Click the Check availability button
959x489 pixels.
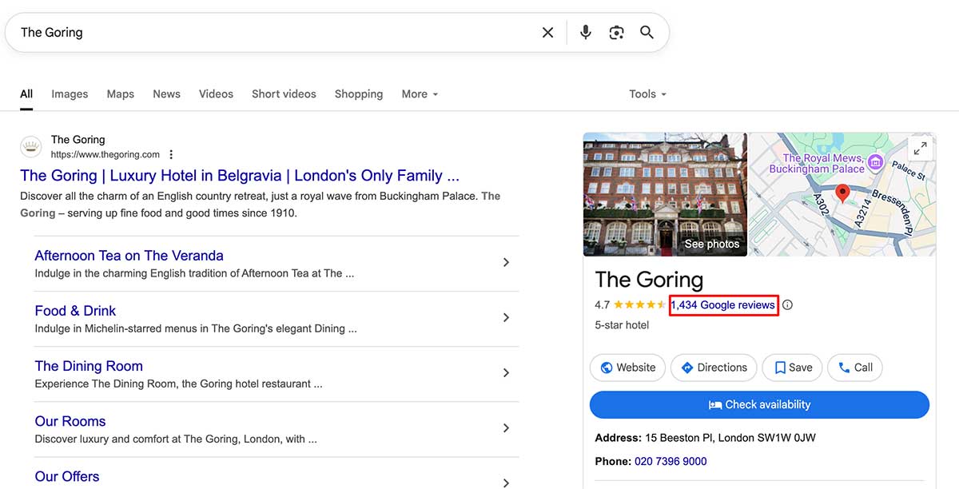pos(758,404)
